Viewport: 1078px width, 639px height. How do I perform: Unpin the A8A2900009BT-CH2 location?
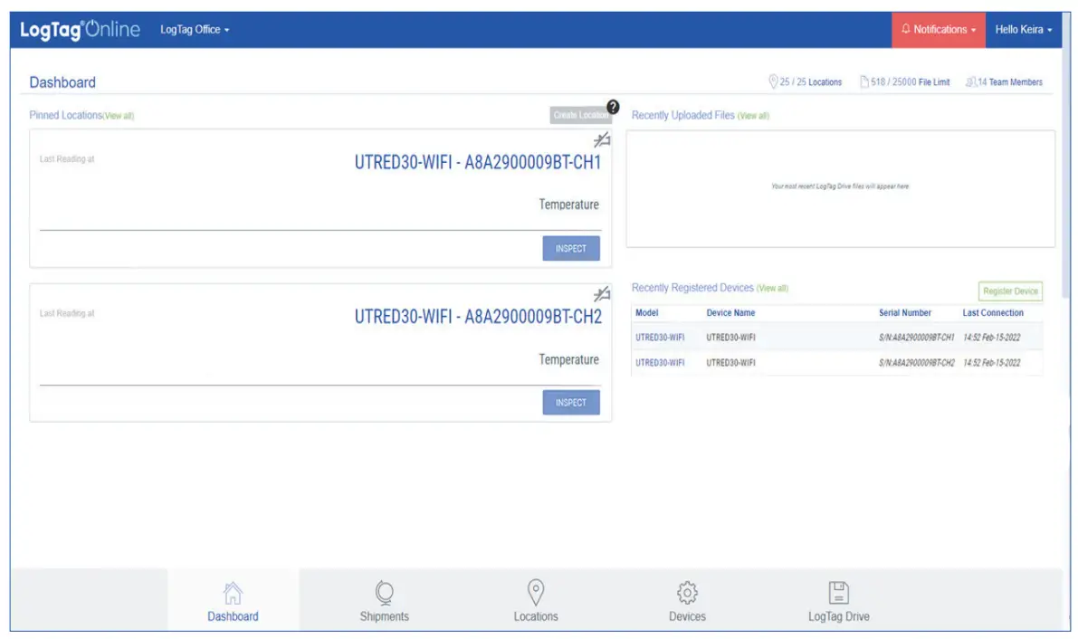(x=602, y=294)
